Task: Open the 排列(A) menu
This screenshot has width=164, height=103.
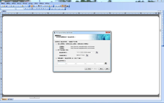Action: 30,3
